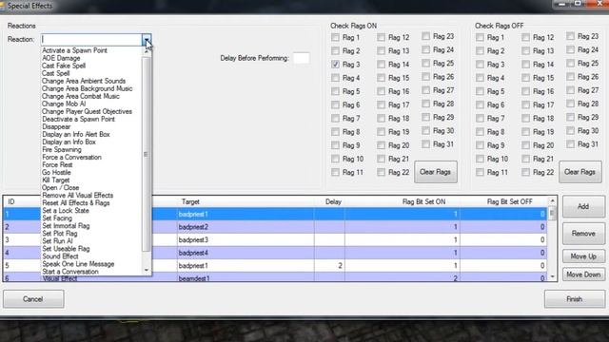Viewport: 609px width, 342px height.
Task: Click the ID column header
Action: coord(11,201)
